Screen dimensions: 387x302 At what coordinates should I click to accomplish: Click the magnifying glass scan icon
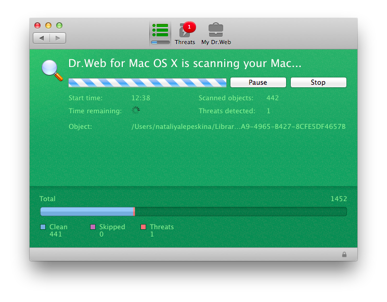(x=52, y=70)
